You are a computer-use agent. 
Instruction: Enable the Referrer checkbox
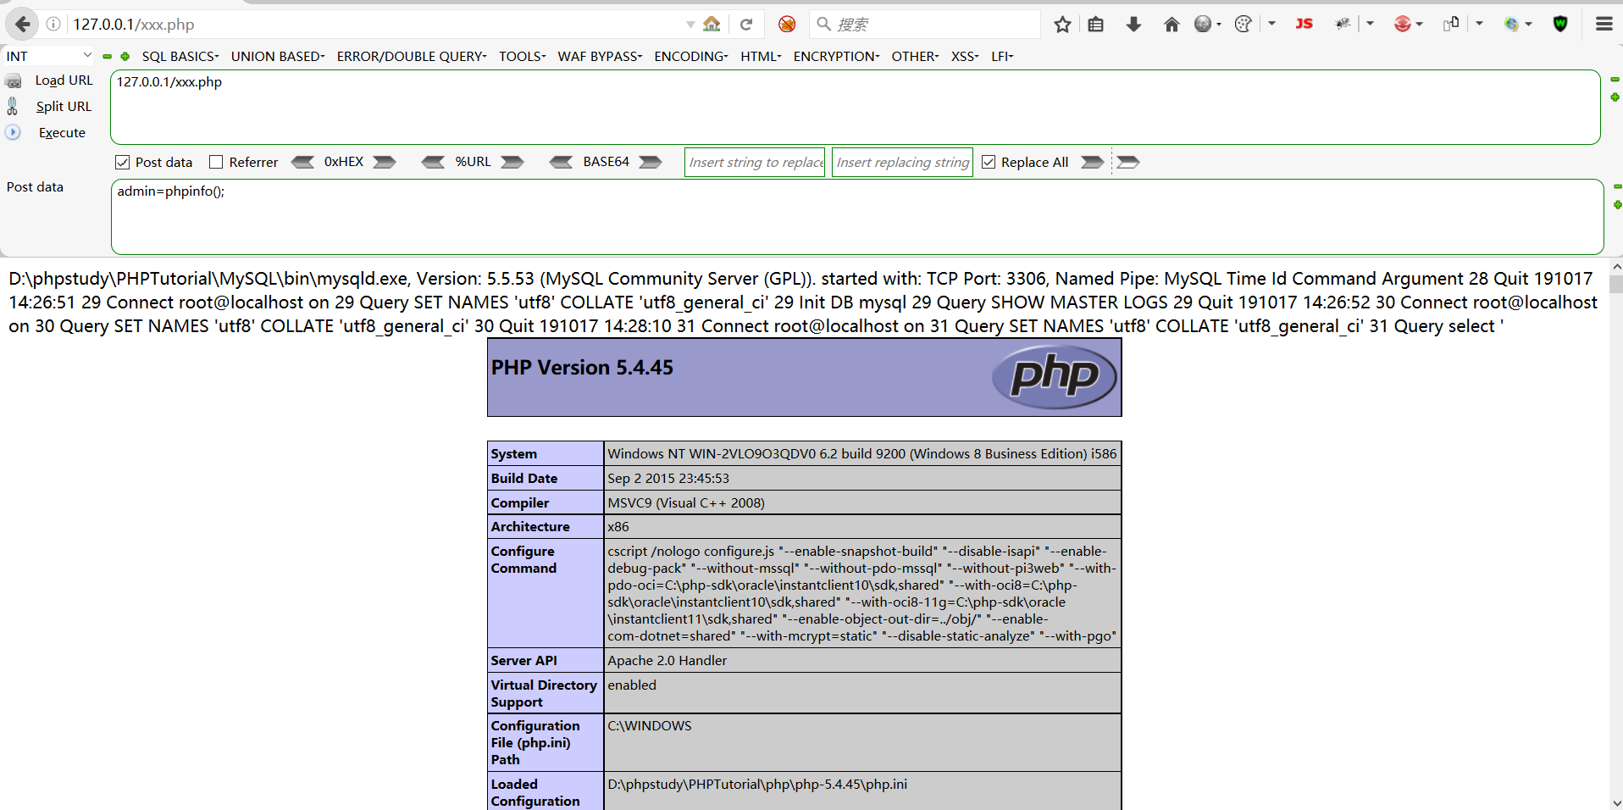(218, 161)
